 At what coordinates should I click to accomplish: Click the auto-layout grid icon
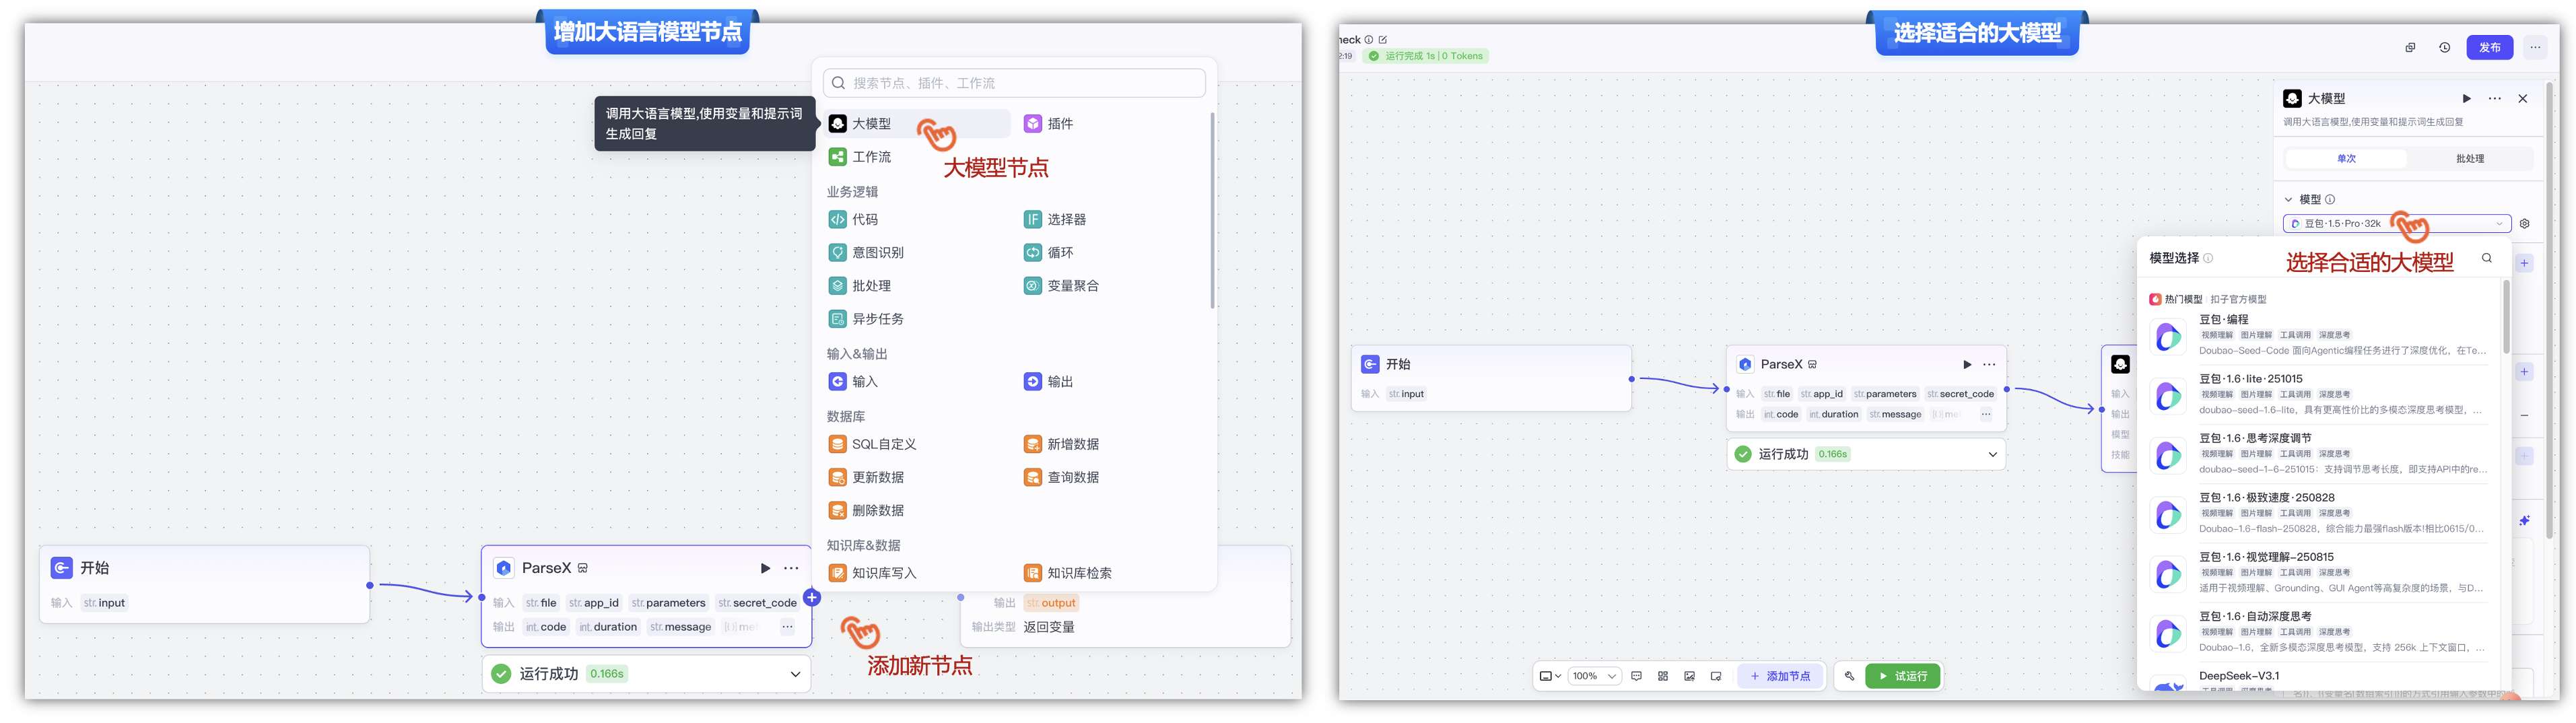1663,677
